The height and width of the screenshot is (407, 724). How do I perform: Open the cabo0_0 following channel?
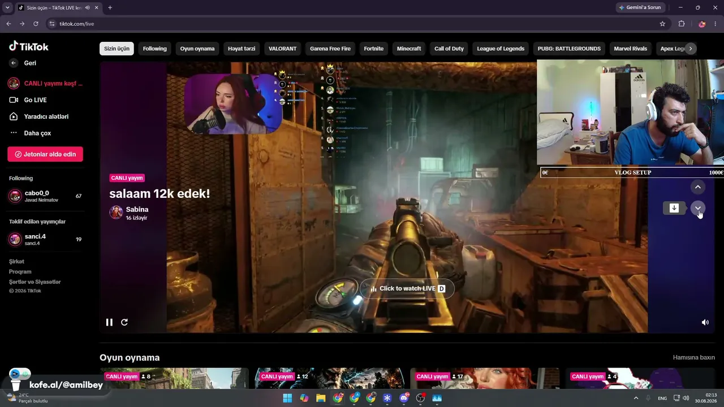(x=45, y=196)
